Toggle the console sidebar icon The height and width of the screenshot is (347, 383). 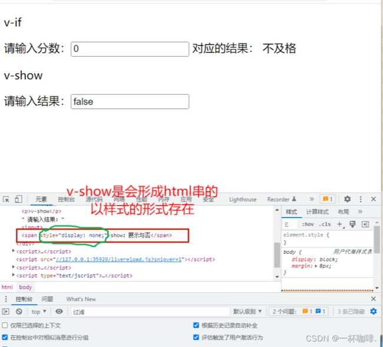[6, 311]
